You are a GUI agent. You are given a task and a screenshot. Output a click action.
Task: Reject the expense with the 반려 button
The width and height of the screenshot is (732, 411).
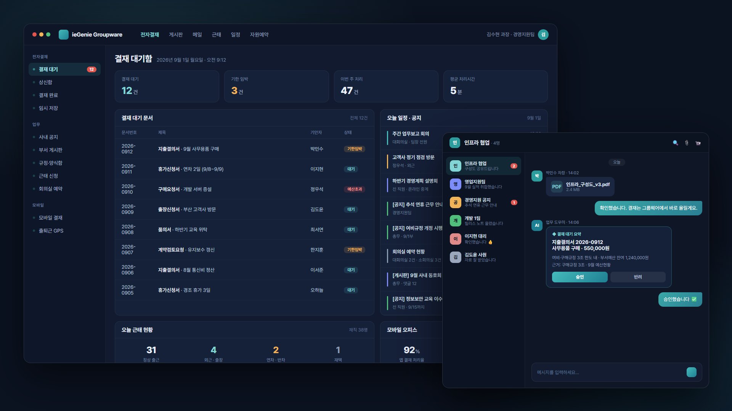[638, 277]
